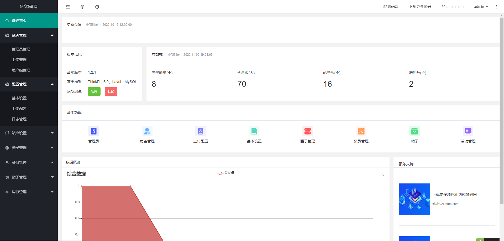Image resolution: width=504 pixels, height=241 pixels.
Task: Click the 圈子管理 sidebar icon
Action: point(7,148)
